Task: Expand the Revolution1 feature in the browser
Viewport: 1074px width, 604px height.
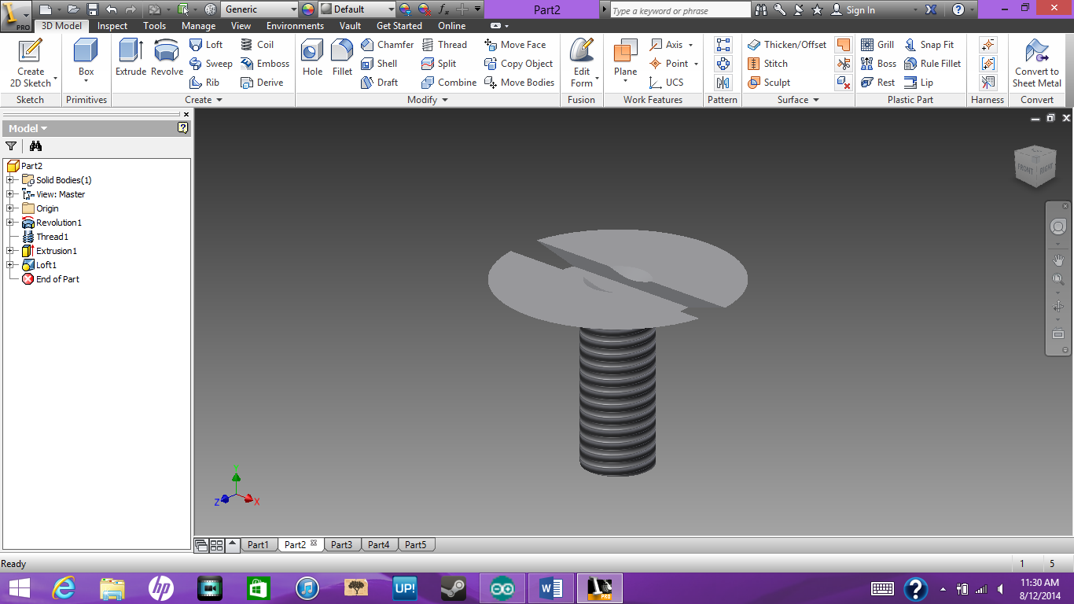Action: [11, 223]
